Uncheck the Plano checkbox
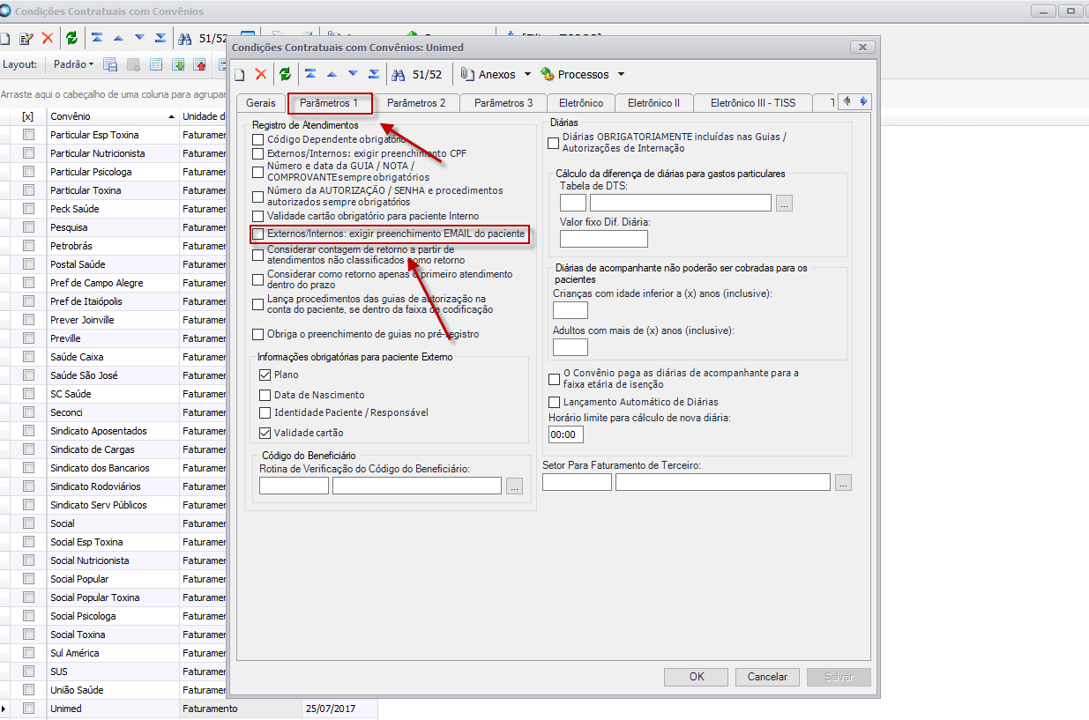The width and height of the screenshot is (1089, 720). (x=265, y=375)
